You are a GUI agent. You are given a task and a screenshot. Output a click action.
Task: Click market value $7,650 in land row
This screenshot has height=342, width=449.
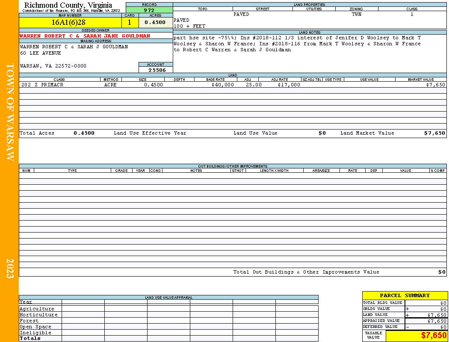[x=435, y=85]
